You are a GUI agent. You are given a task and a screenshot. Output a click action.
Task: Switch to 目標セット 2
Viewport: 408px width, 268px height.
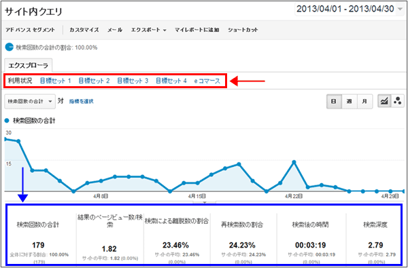click(x=94, y=81)
